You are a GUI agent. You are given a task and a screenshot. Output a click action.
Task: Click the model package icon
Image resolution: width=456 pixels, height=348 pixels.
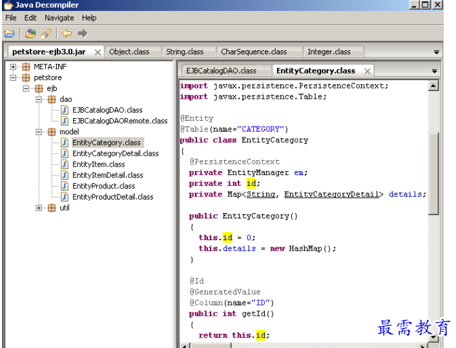pos(52,132)
